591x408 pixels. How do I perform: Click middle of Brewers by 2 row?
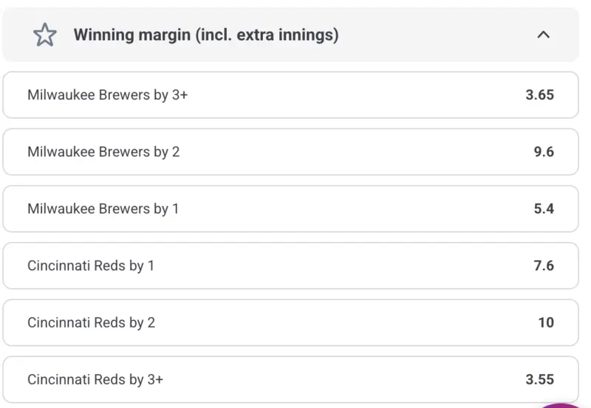point(290,152)
